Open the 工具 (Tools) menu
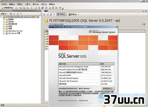Viewport: 148px width, 107px height. coord(28,4)
